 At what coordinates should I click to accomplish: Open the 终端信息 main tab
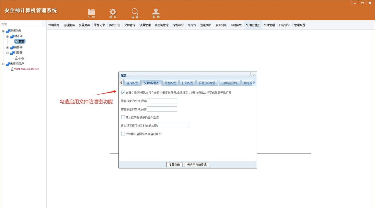[x=54, y=25]
